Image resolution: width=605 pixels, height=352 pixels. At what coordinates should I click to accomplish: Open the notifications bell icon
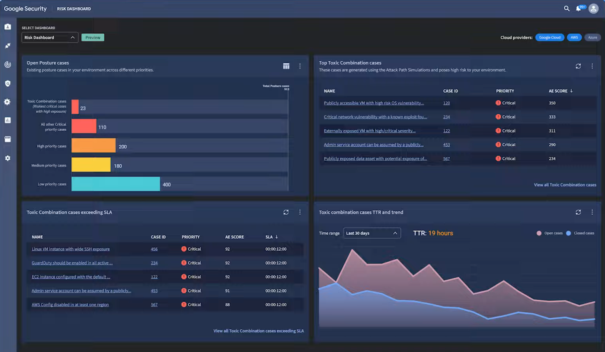pos(578,9)
